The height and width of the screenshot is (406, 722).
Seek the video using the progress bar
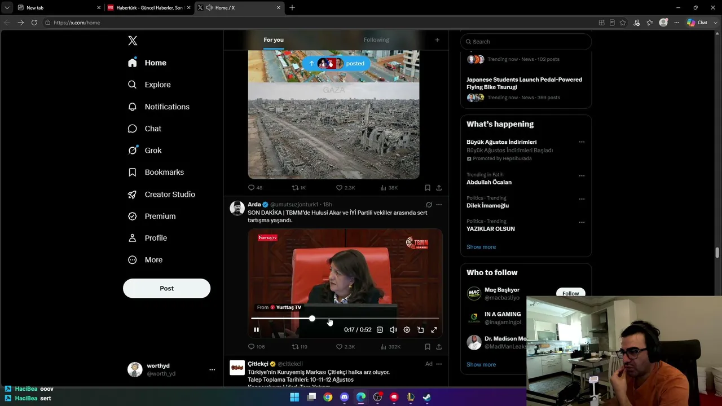tap(345, 319)
